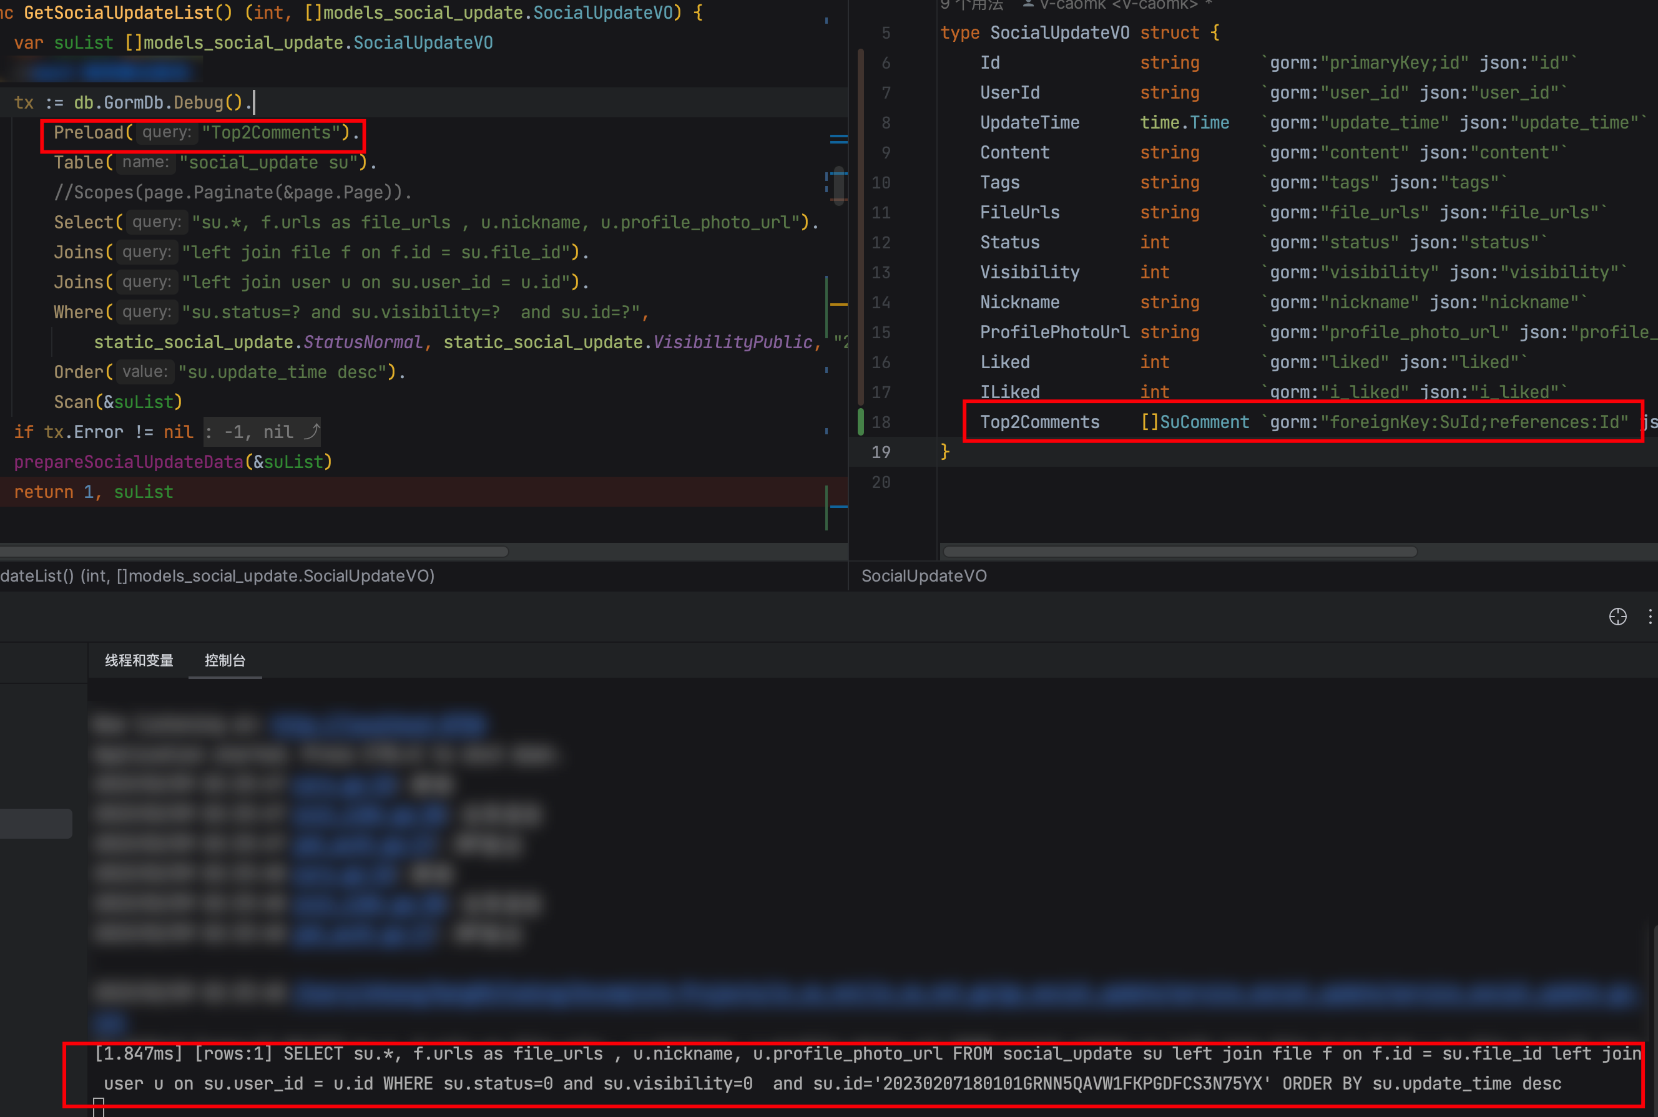Click left editor vertical scrollbar thumb

[838, 187]
